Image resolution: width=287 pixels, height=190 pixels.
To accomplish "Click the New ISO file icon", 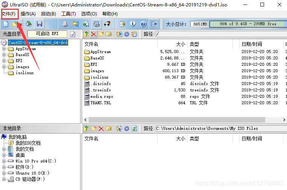I will (x=6, y=24).
